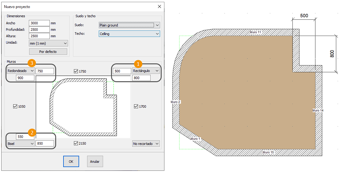Toggle the 1750 top wall checkbox
Image resolution: width=342 pixels, height=172 pixels.
click(x=76, y=71)
